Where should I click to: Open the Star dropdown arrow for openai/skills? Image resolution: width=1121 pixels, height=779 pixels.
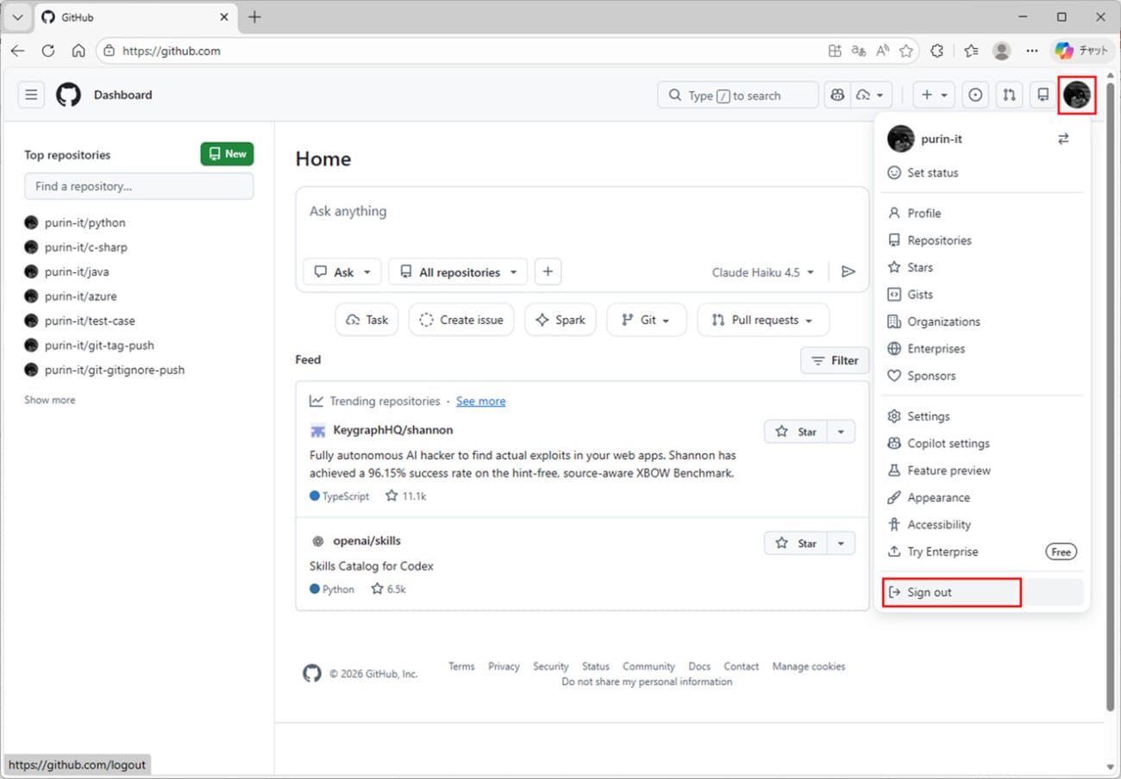click(841, 543)
